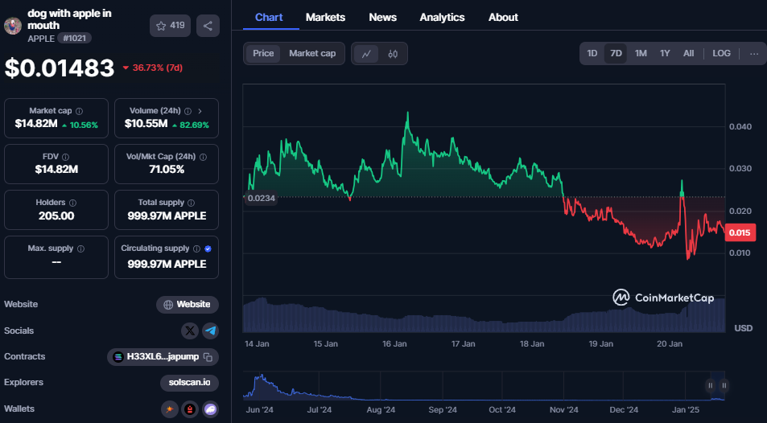The image size is (767, 423).
Task: Open the purple Phantom wallet icon
Action: pyautogui.click(x=210, y=409)
